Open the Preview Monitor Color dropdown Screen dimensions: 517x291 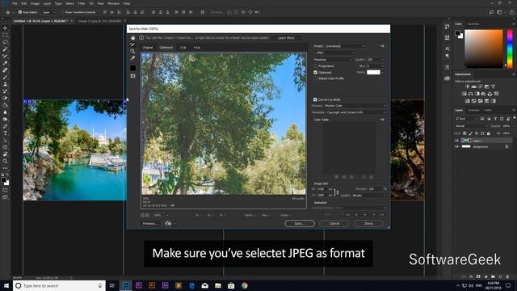point(355,106)
